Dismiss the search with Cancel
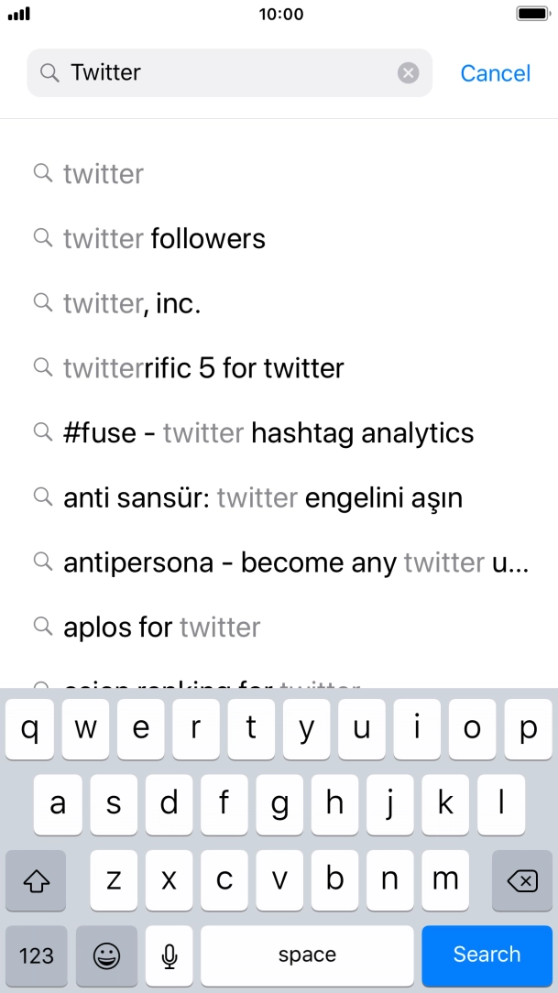This screenshot has height=993, width=558. pos(495,72)
